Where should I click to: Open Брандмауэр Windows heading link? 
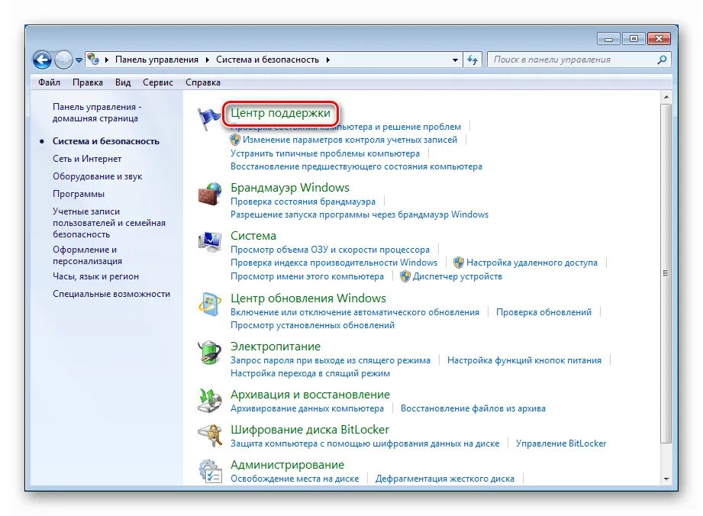[289, 187]
